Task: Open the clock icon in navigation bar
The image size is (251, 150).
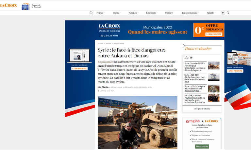Action: 91,13
